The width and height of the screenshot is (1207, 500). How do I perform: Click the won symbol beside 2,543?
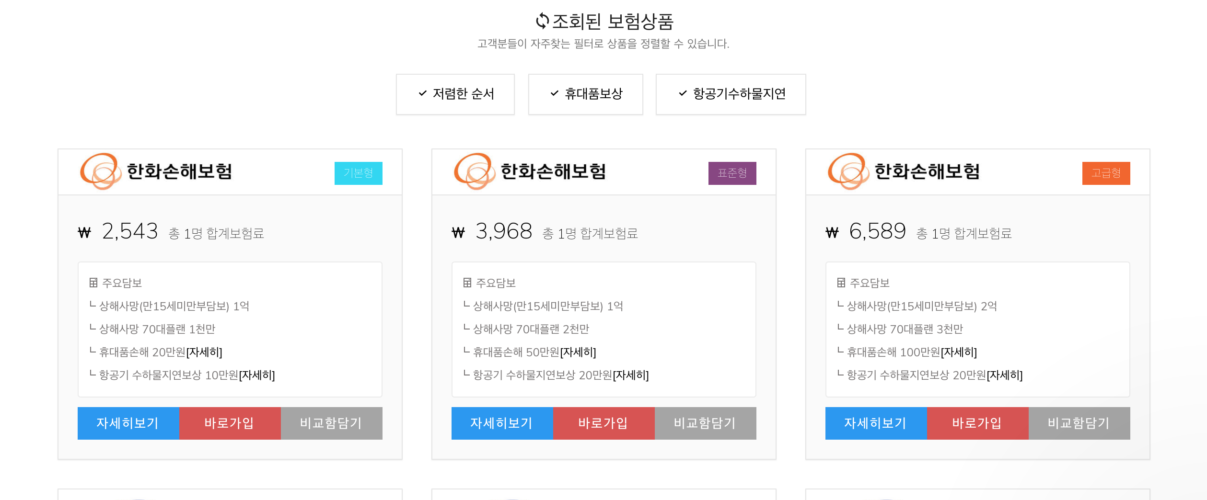pyautogui.click(x=84, y=233)
